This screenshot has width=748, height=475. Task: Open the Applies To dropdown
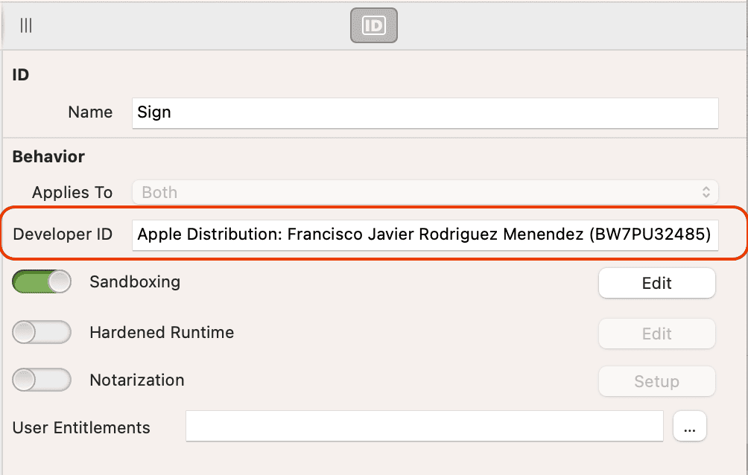[425, 192]
